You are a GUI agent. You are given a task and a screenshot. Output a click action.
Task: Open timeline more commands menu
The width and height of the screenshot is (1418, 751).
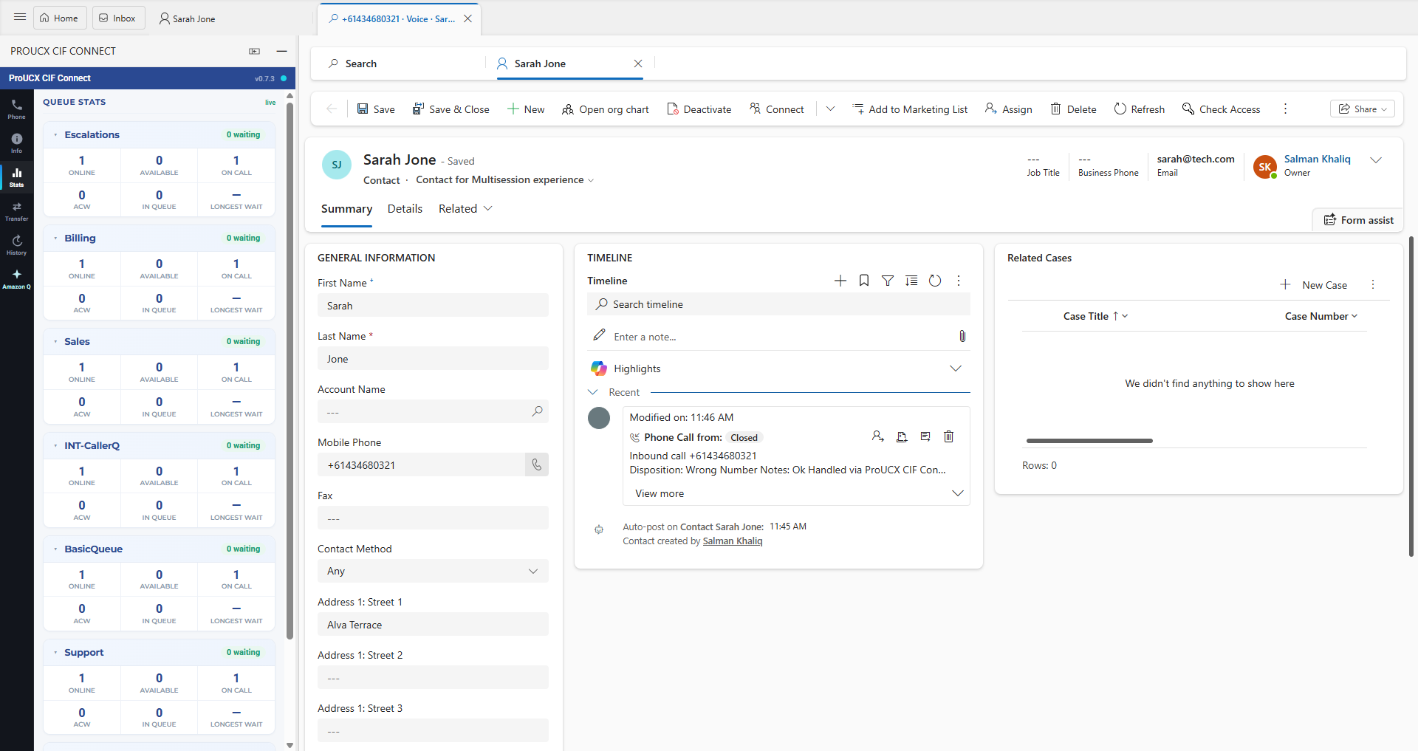coord(959,281)
